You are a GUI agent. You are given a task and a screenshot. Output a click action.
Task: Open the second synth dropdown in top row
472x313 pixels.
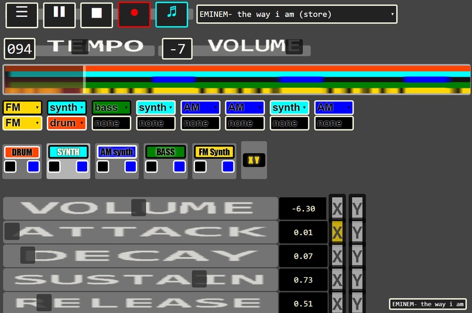156,108
